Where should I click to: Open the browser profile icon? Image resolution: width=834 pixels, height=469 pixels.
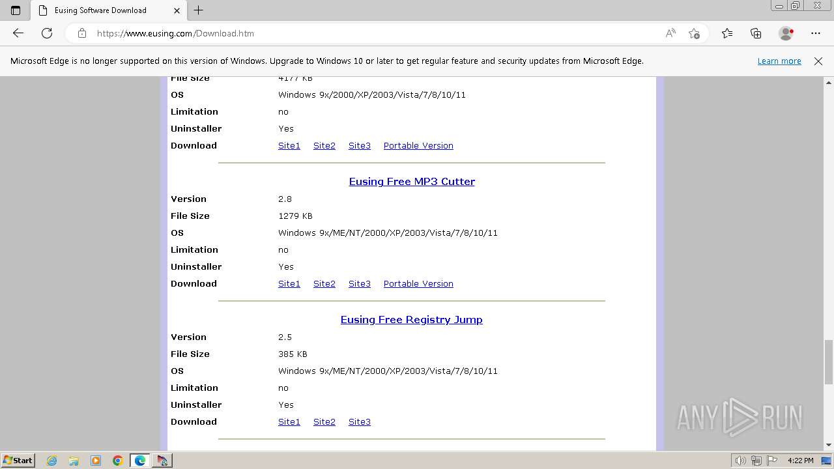click(x=786, y=33)
